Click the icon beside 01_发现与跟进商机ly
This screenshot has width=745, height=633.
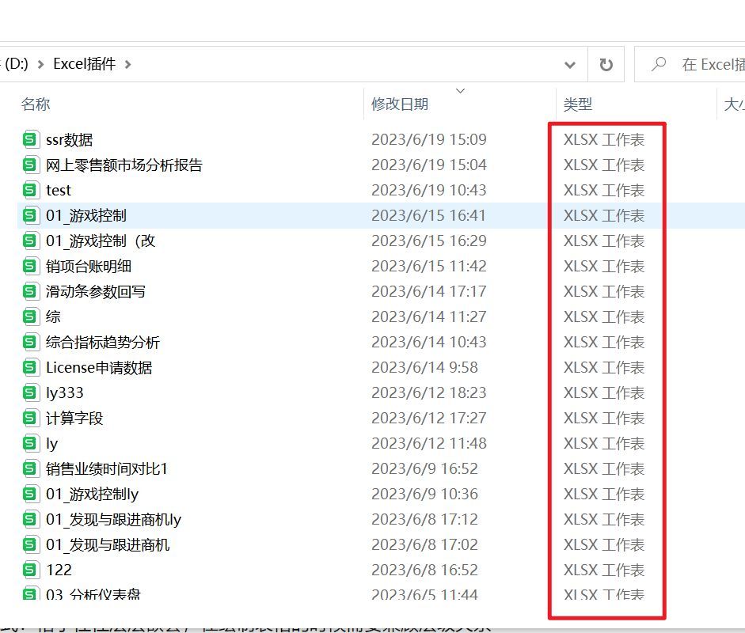30,519
